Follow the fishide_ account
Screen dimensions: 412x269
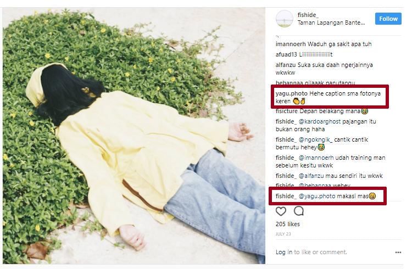point(388,19)
